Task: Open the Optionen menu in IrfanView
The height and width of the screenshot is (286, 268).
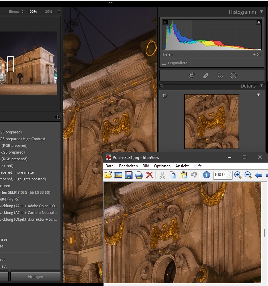Action: [162, 166]
